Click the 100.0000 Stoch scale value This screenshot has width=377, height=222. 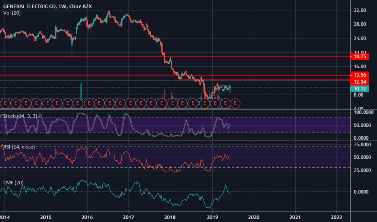364,112
